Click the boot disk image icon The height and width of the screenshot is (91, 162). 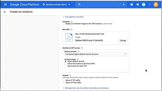[69, 37]
